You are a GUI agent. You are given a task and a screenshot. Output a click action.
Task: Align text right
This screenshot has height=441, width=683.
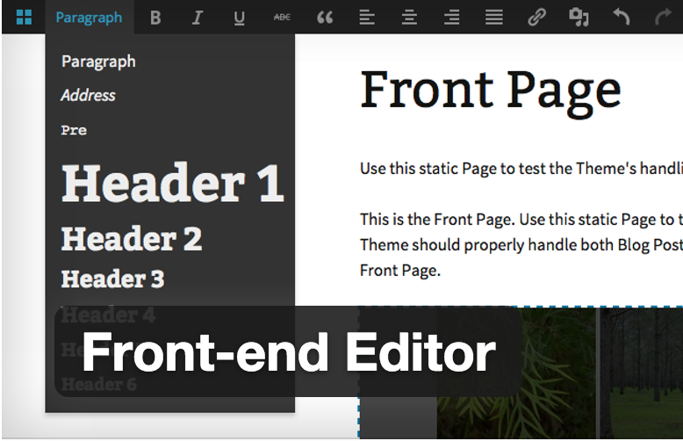[x=452, y=18]
